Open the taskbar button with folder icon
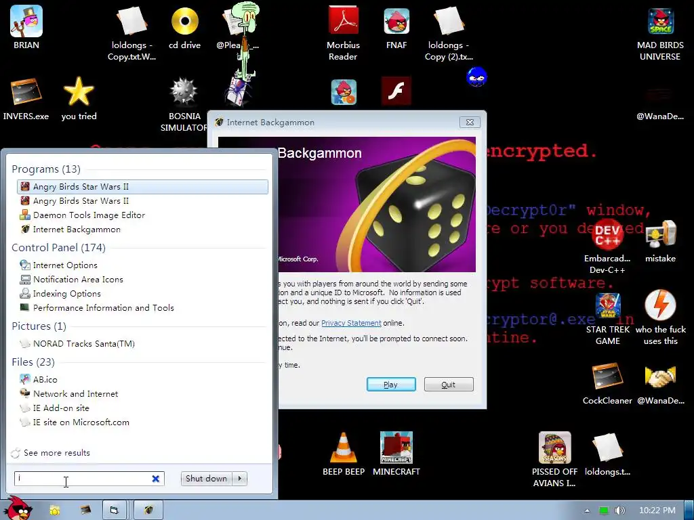Viewport: 694px width, 520px height. click(114, 511)
